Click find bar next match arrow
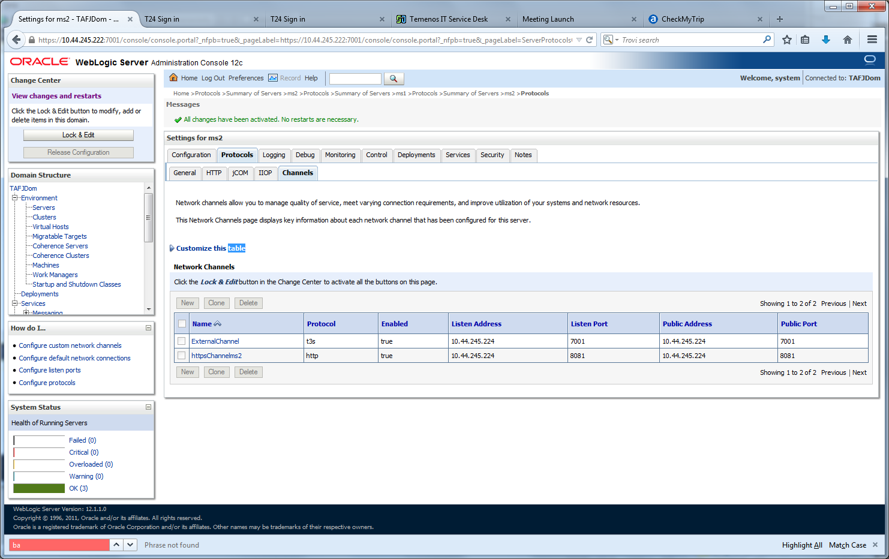The image size is (889, 559). 130,545
